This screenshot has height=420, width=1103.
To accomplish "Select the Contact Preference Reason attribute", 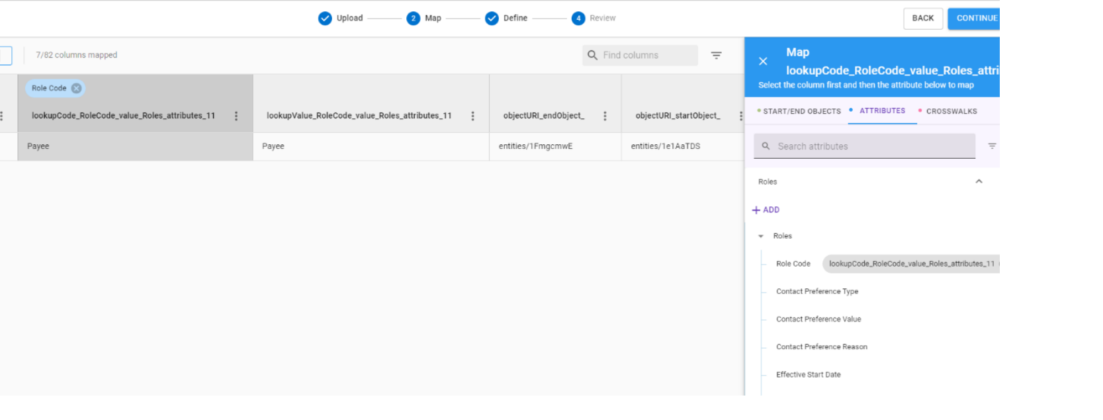I will 822,347.
